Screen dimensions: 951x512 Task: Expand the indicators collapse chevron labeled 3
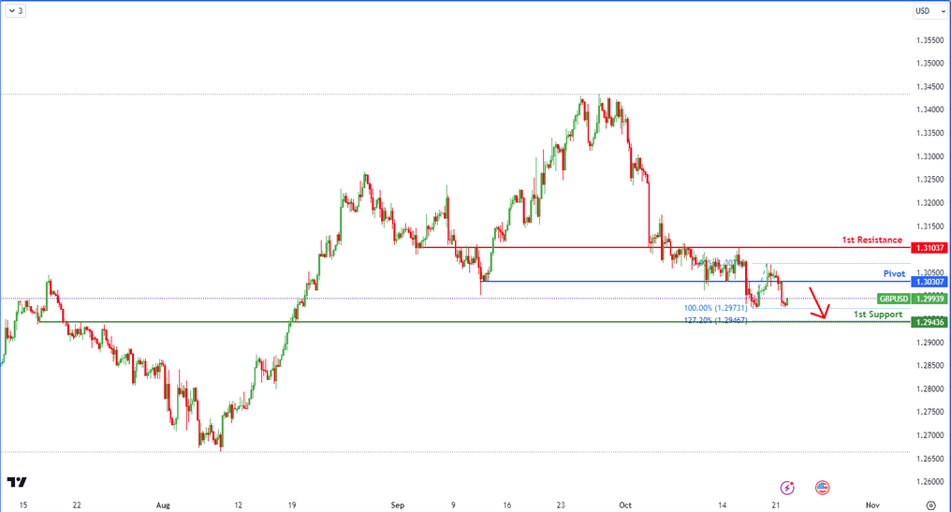point(16,11)
